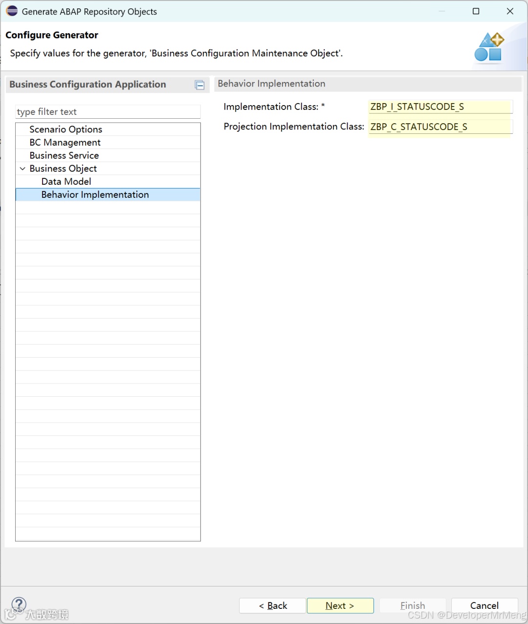Close the Generate ABAP Repository Objects dialog

tap(510, 11)
